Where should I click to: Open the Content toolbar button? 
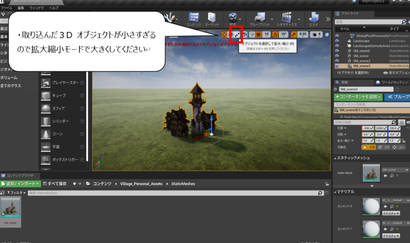[x=194, y=19]
